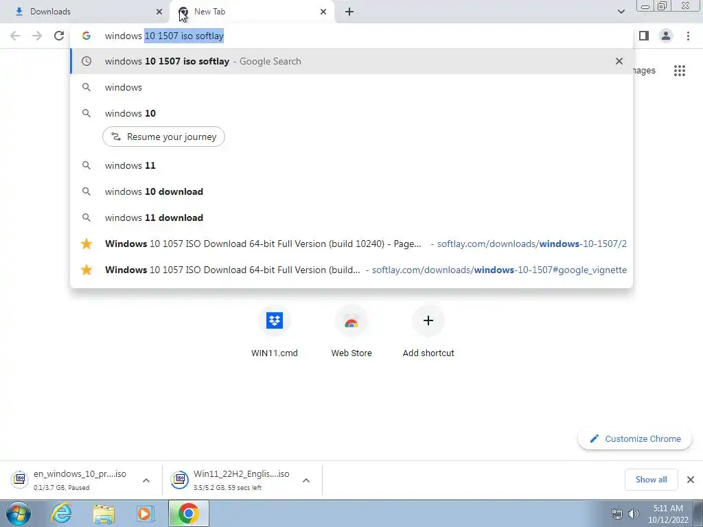Click the Google G icon in address bar
The height and width of the screenshot is (527, 703).
[87, 36]
